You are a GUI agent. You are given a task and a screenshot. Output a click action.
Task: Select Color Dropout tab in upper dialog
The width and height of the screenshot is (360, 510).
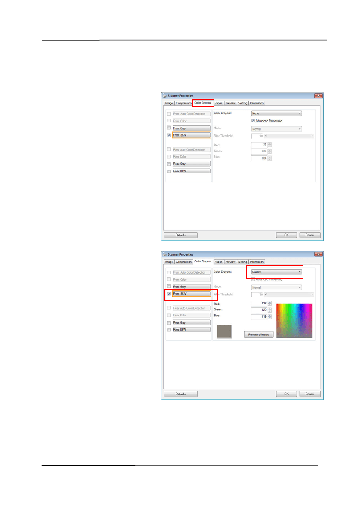point(203,103)
